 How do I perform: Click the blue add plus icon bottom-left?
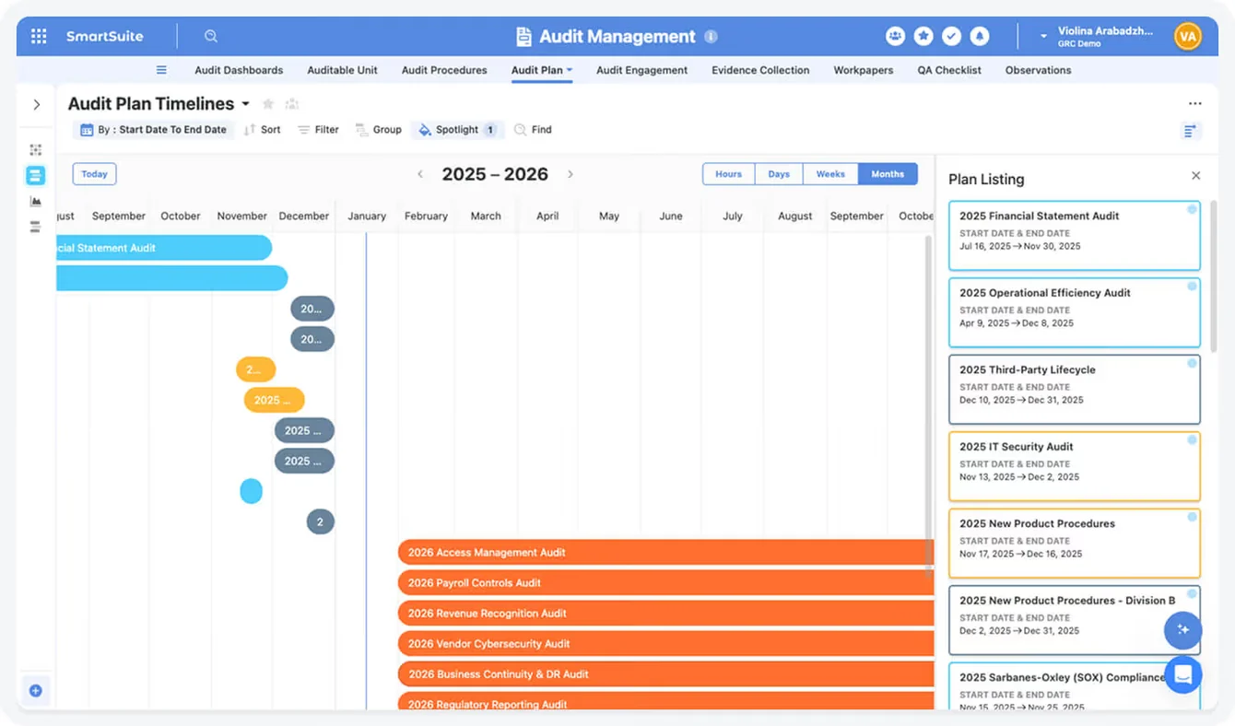point(36,690)
